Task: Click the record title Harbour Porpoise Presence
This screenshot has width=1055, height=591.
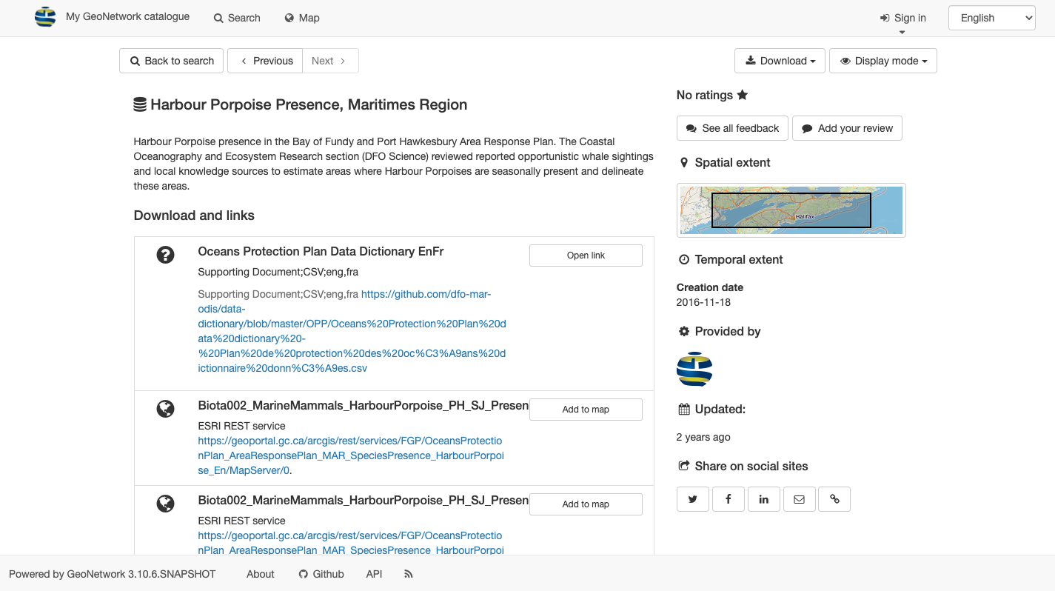Action: [309, 104]
